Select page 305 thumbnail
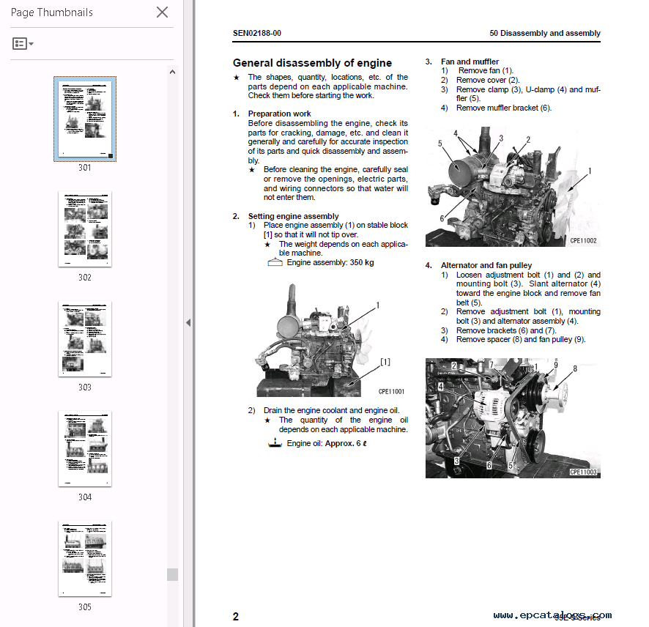This screenshot has height=627, width=649. point(85,558)
